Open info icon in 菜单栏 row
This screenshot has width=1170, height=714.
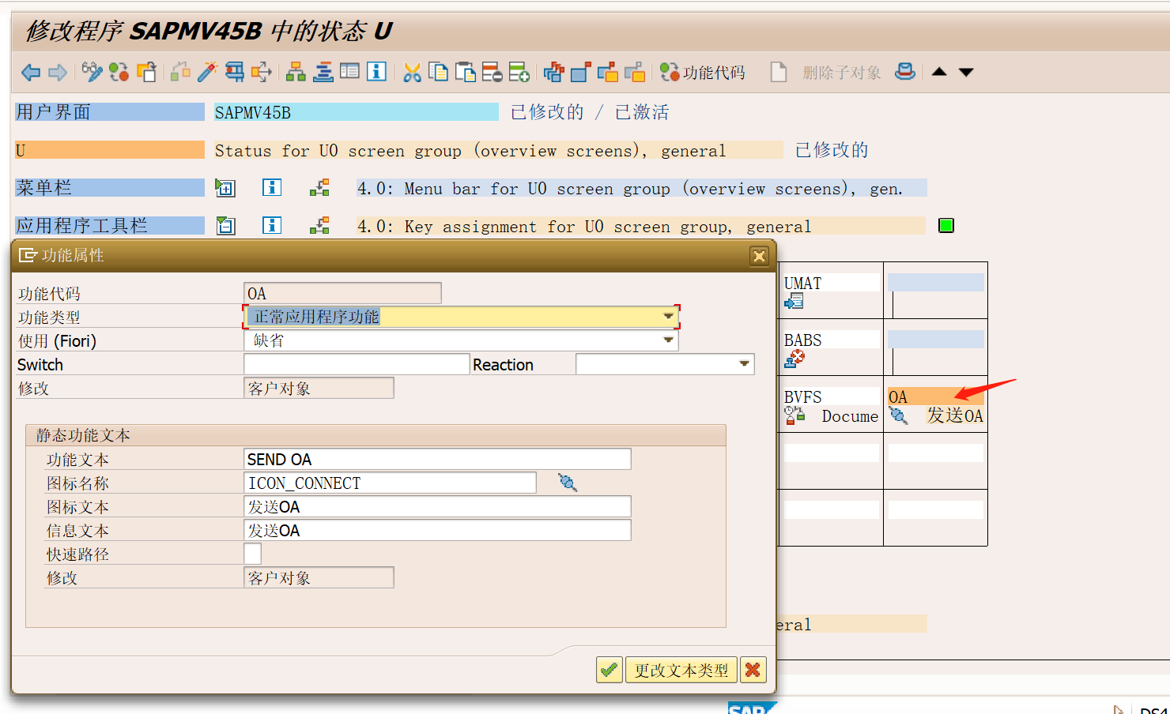point(272,188)
